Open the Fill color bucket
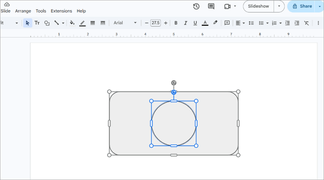324x180 pixels. coord(72,23)
